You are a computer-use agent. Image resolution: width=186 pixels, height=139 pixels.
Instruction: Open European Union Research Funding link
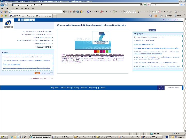click(x=37, y=31)
